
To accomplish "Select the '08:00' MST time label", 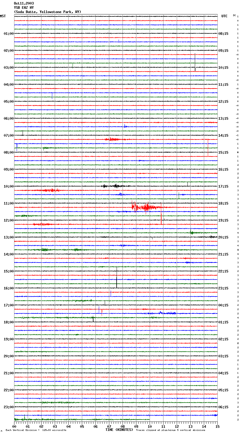I will tap(9, 152).
